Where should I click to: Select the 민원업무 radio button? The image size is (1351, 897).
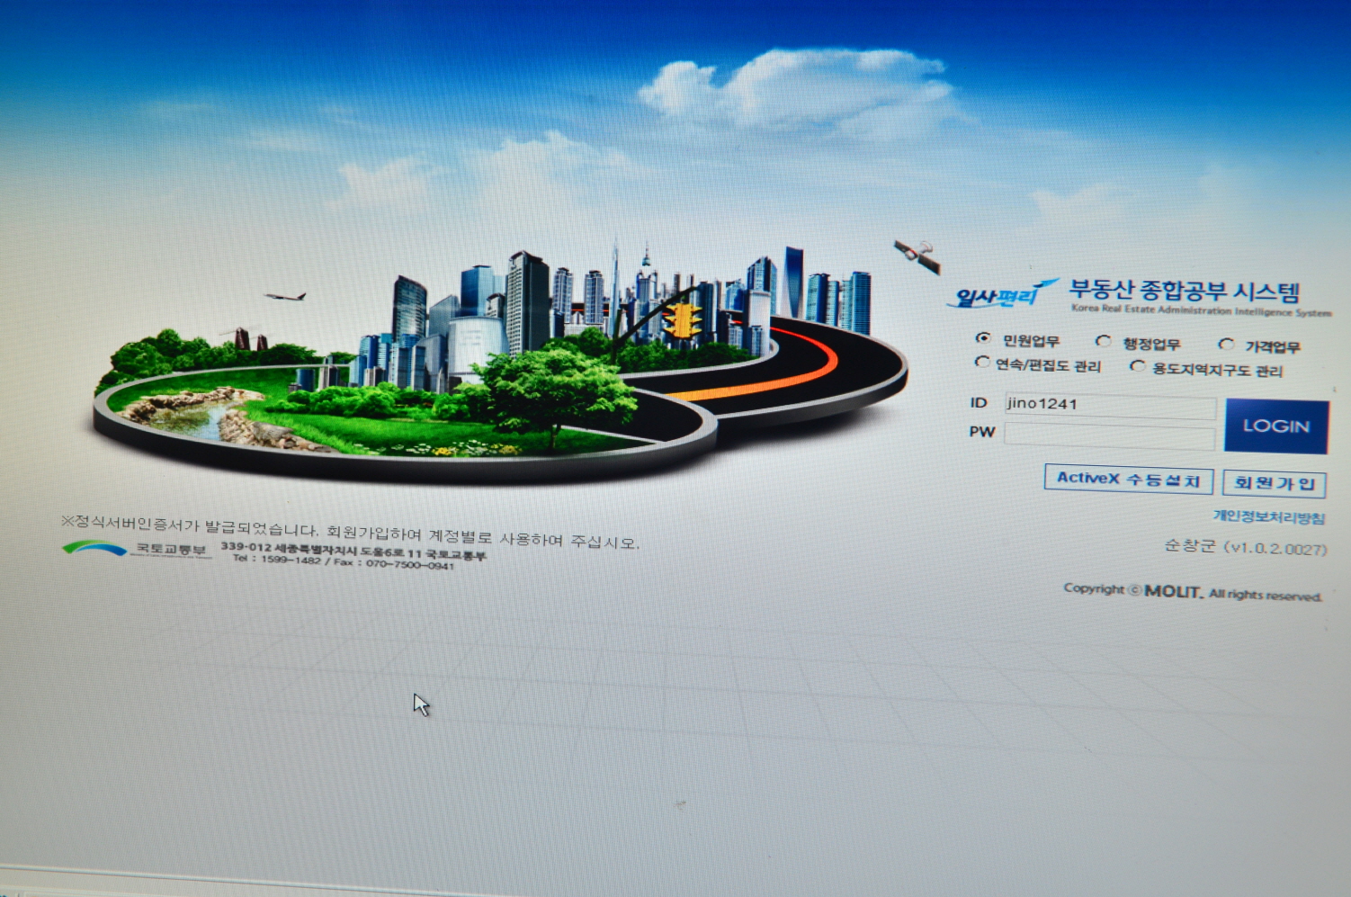tap(983, 338)
